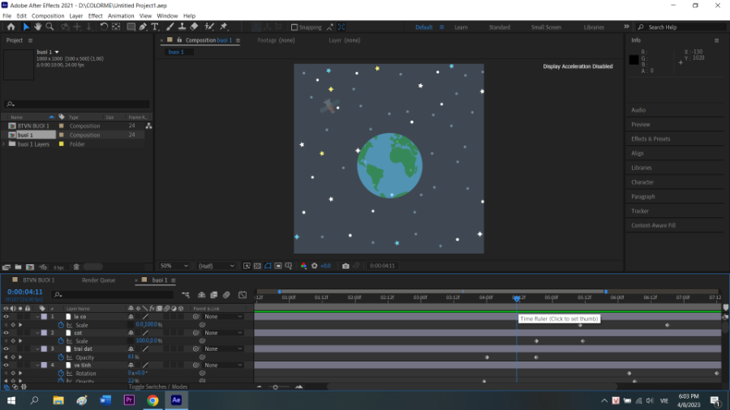Select the Roto Brush tool
Viewport: 730px width, 410px height.
[209, 27]
